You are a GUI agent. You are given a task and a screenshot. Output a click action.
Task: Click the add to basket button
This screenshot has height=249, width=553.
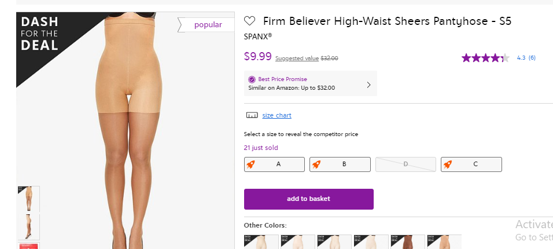click(x=308, y=199)
